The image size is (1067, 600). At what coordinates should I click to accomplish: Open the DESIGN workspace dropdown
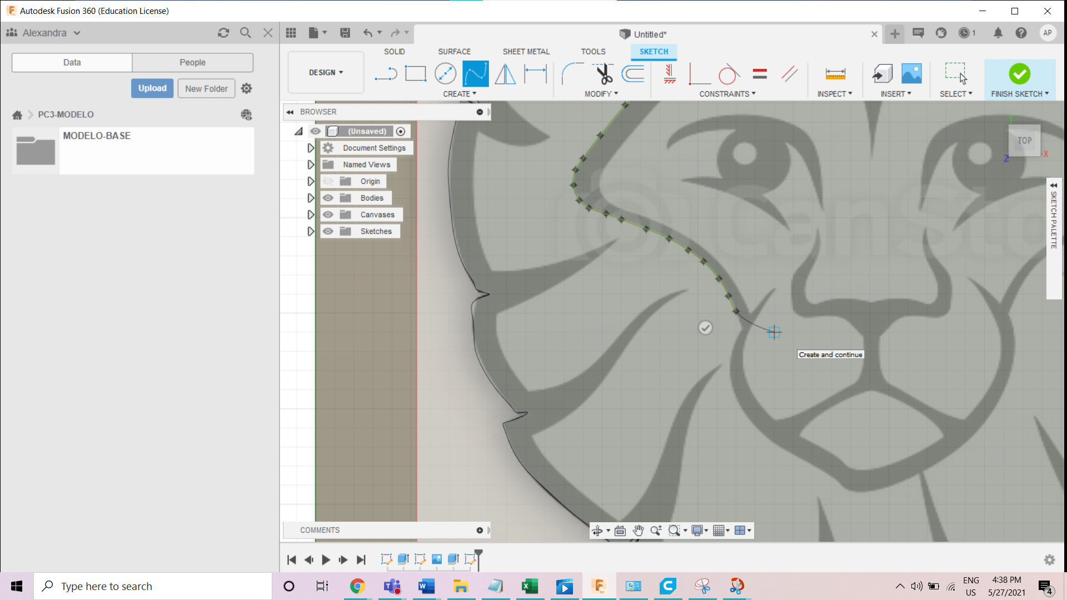tap(326, 72)
